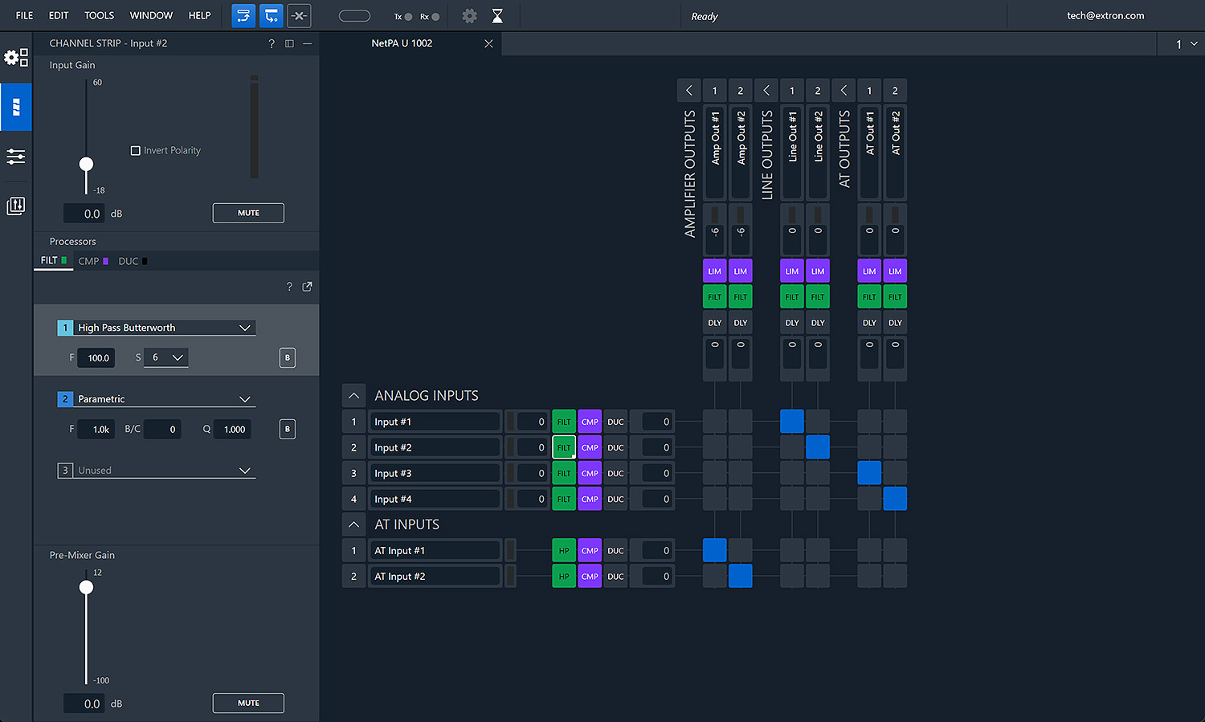This screenshot has height=722, width=1205.
Task: Collapse the AT Outputs group
Action: pos(843,91)
